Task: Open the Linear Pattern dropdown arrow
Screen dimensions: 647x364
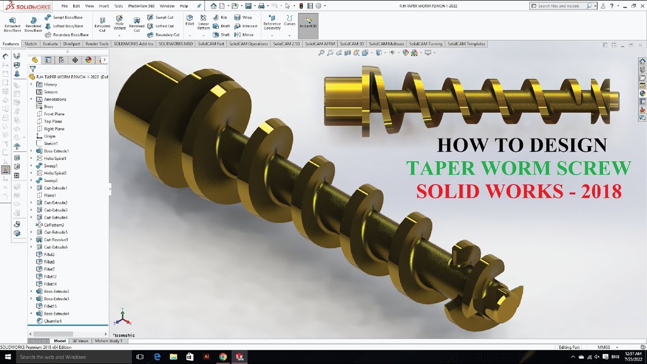Action: click(x=204, y=35)
